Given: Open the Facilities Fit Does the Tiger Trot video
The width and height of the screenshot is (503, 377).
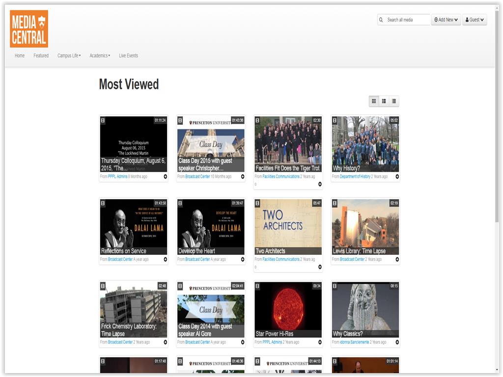Looking at the screenshot, I should tap(288, 144).
